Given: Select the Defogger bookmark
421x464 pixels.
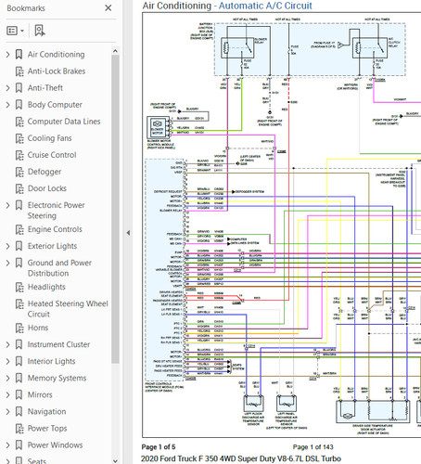Looking at the screenshot, I should 45,172.
